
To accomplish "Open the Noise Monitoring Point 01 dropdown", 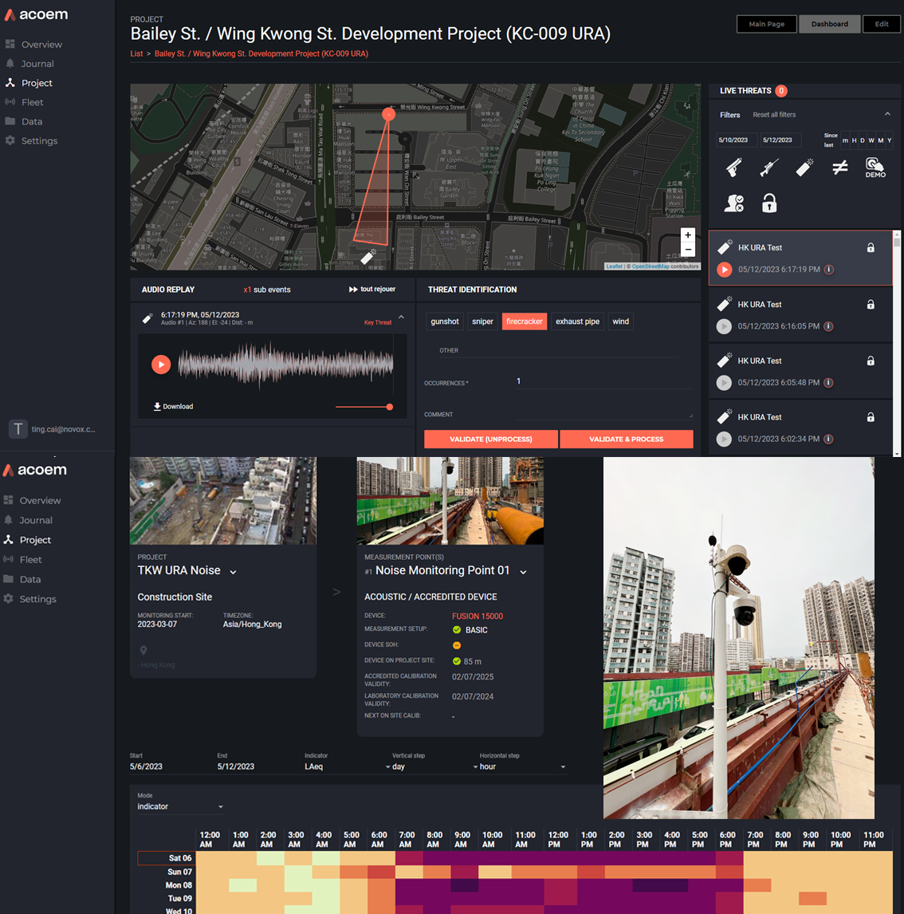I will (x=523, y=572).
